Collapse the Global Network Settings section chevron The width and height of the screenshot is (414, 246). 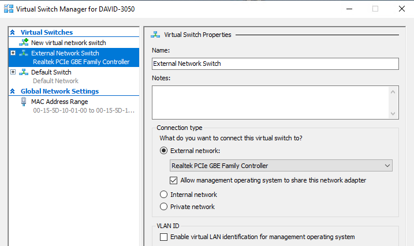coord(12,91)
